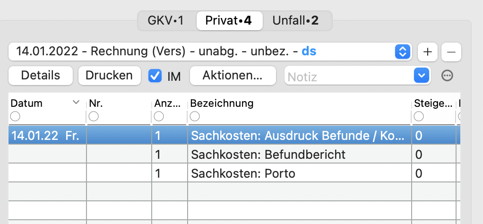This screenshot has width=483, height=224.
Task: Click the Datum column sort chevron
Action: coord(76,103)
